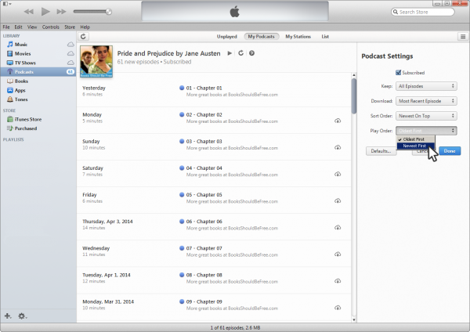This screenshot has width=470, height=332.
Task: Open the gear settings icon at bottom left
Action: [x=22, y=316]
